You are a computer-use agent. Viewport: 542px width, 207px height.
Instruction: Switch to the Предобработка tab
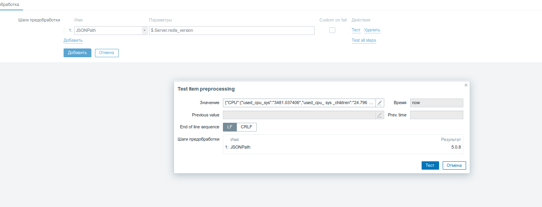coord(10,4)
